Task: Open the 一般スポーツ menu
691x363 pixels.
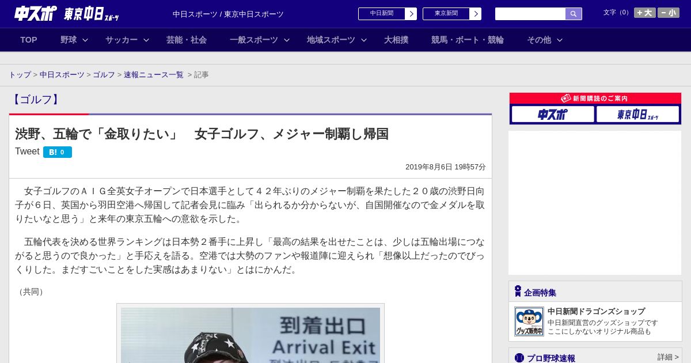Action: click(x=254, y=40)
